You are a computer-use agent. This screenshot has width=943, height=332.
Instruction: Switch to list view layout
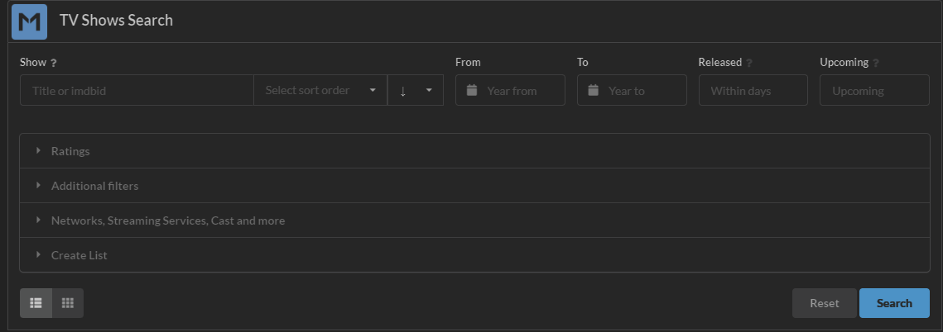[36, 303]
